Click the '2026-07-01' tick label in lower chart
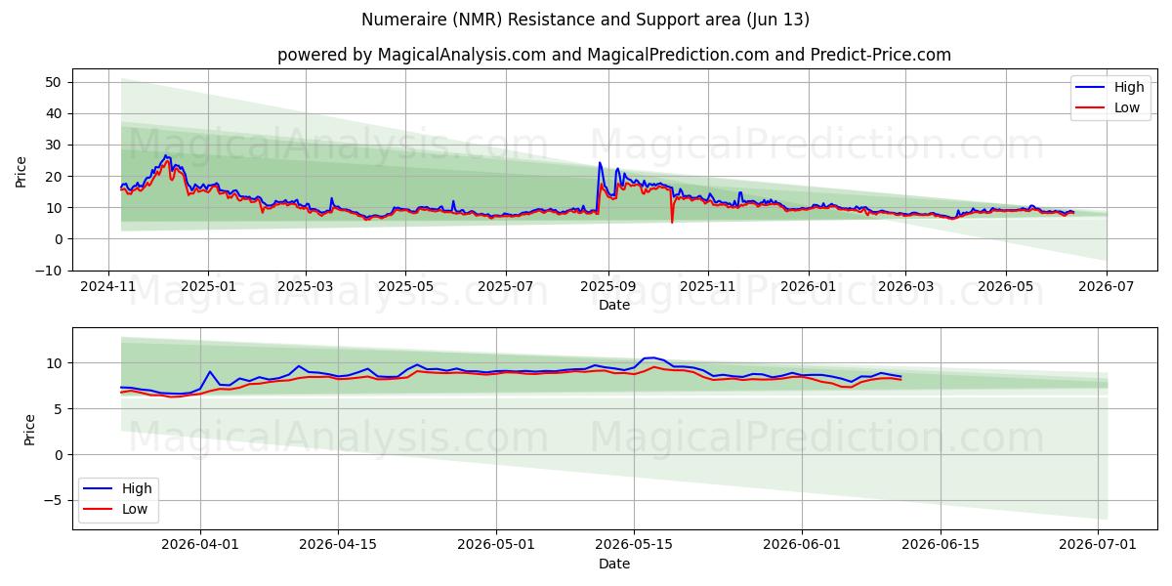Viewport: 1172px width, 586px height. click(x=1098, y=546)
